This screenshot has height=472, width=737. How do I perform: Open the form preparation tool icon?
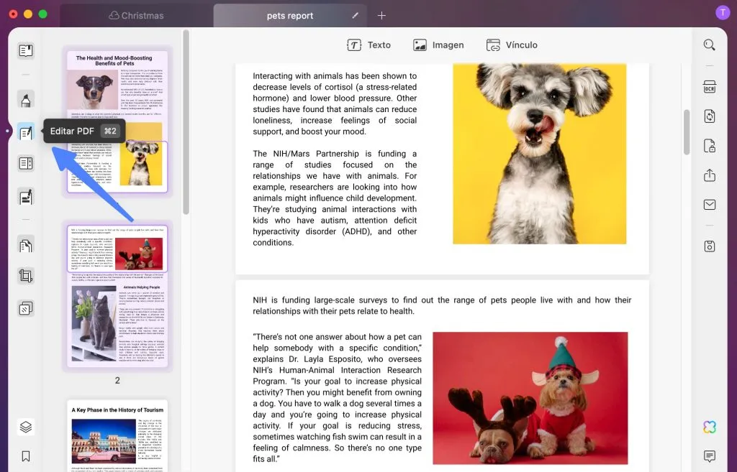[x=26, y=163]
